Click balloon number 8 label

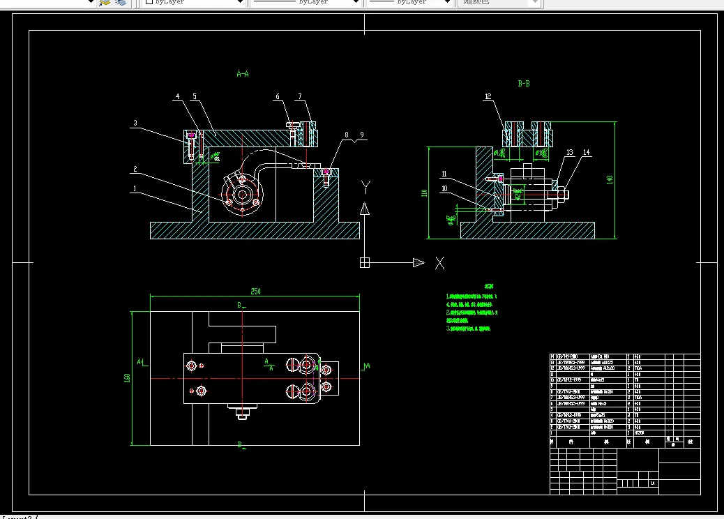point(347,135)
